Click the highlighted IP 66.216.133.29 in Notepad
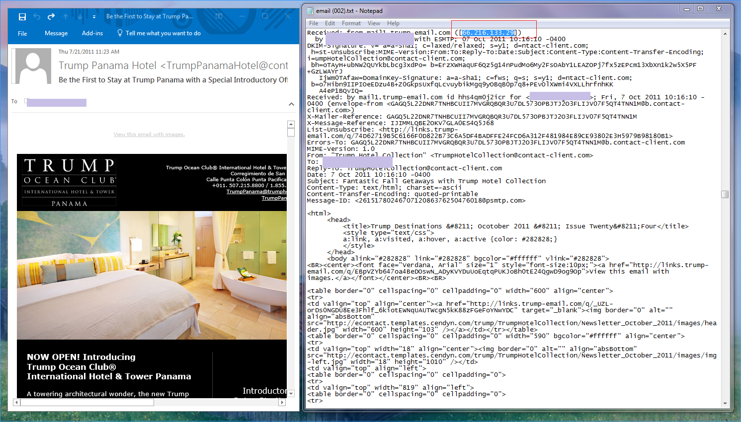This screenshot has width=741, height=422. pyautogui.click(x=489, y=33)
